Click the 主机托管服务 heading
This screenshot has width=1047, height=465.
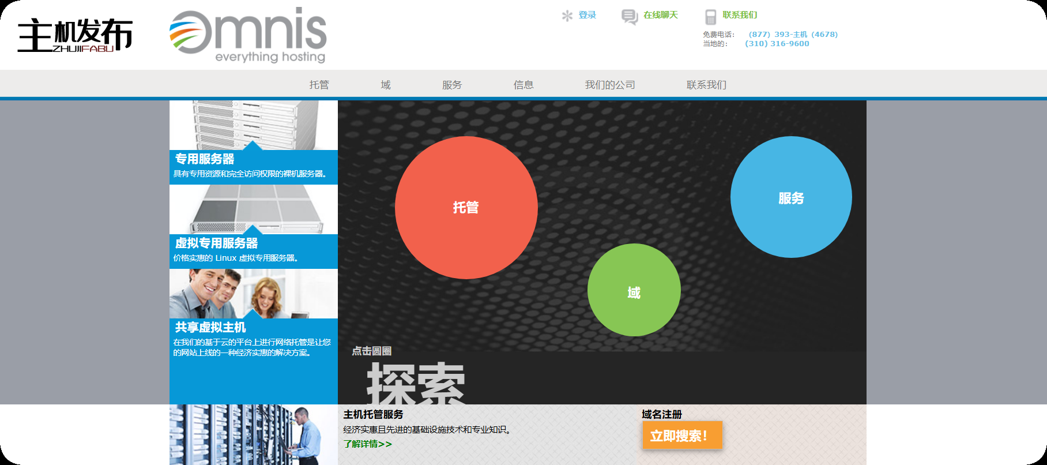click(373, 415)
